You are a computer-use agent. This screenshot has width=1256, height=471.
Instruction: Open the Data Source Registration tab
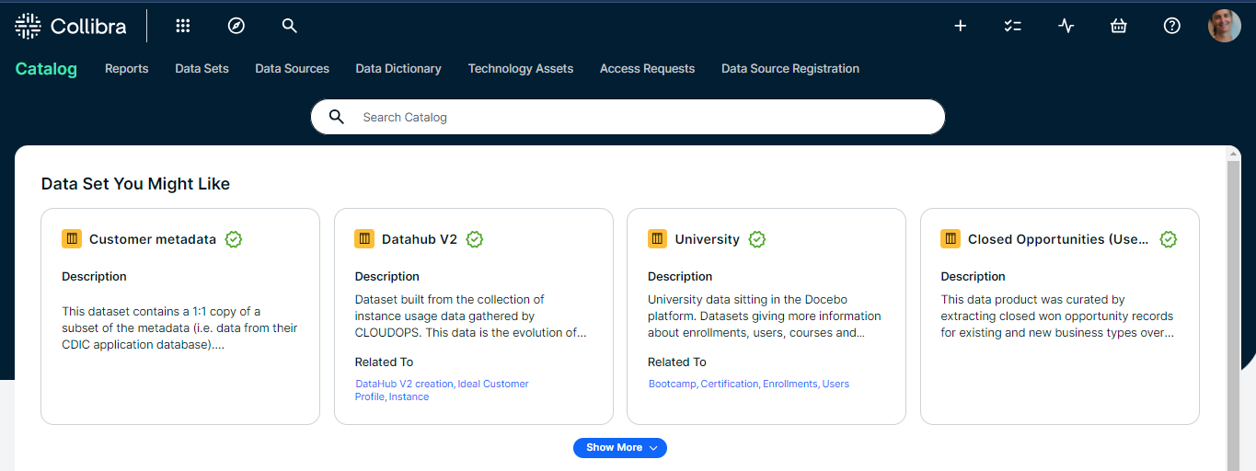coord(789,68)
